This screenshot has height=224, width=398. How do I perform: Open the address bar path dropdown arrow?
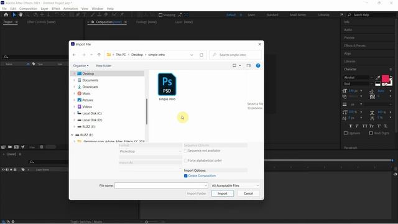[192, 55]
